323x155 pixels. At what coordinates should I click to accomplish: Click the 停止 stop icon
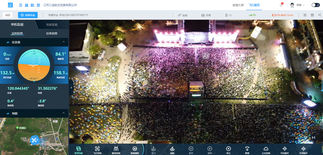[x=228, y=149]
